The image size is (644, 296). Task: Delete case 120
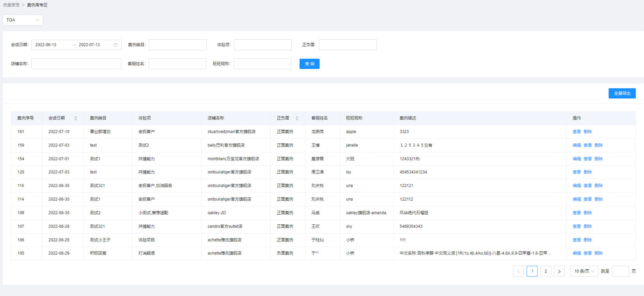(587, 172)
